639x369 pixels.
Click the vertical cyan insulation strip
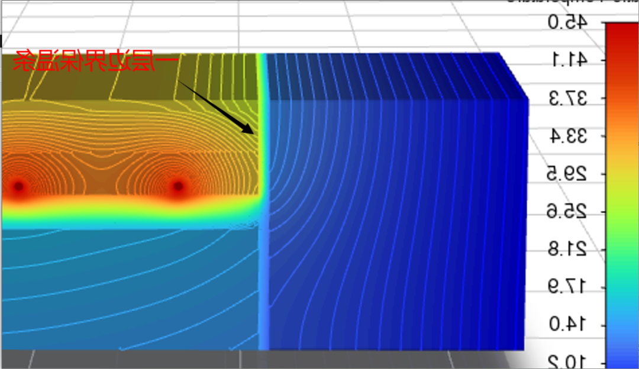264,266
